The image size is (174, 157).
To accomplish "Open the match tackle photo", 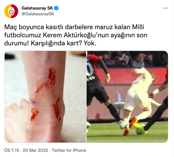I will coord(127,97).
